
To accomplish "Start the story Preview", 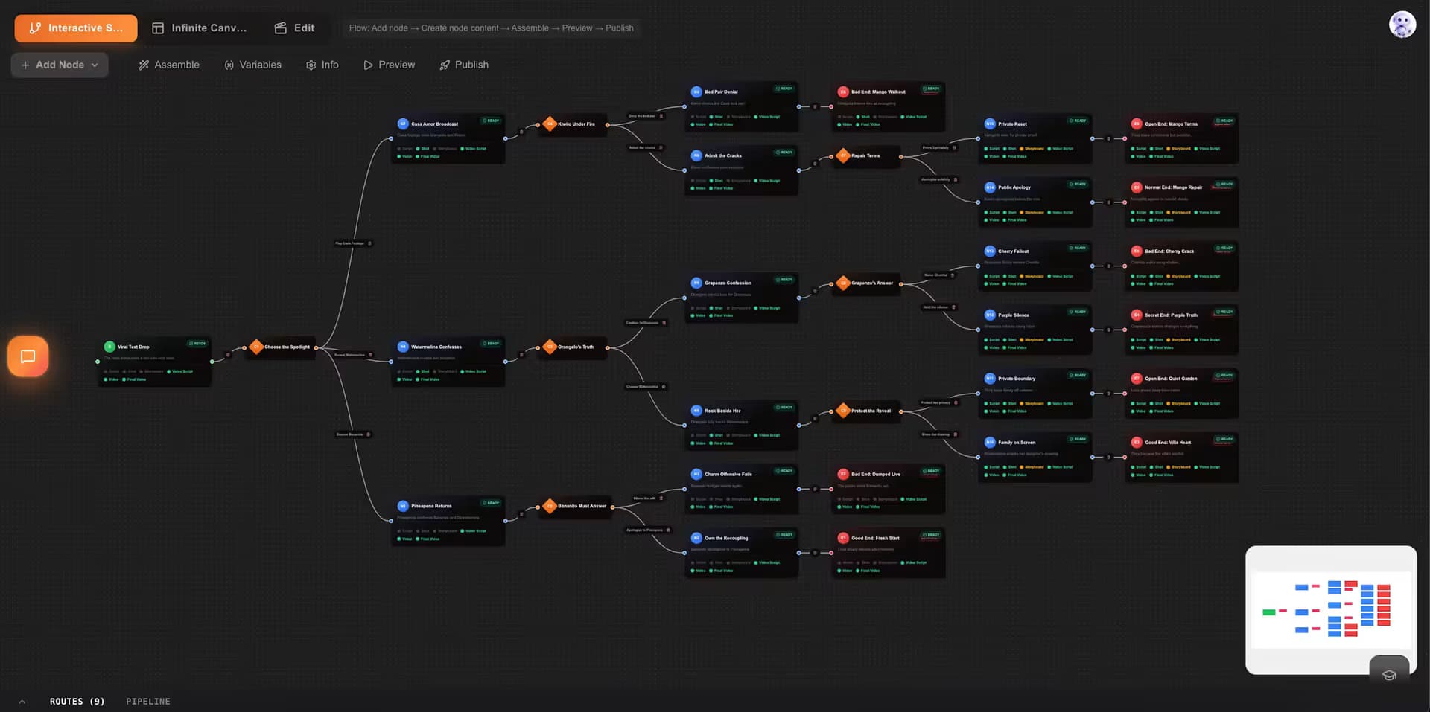I will [x=389, y=65].
